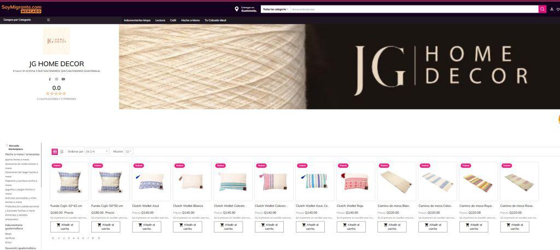Add Clutch Wallet Rojo to cart

[351, 227]
